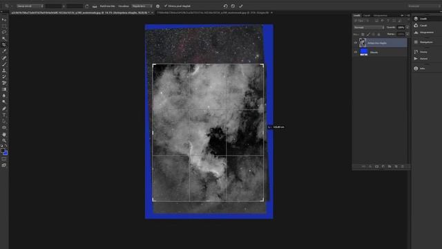The width and height of the screenshot is (442, 249).
Task: Select the Crop tool in the toolbox
Action: click(x=4, y=45)
